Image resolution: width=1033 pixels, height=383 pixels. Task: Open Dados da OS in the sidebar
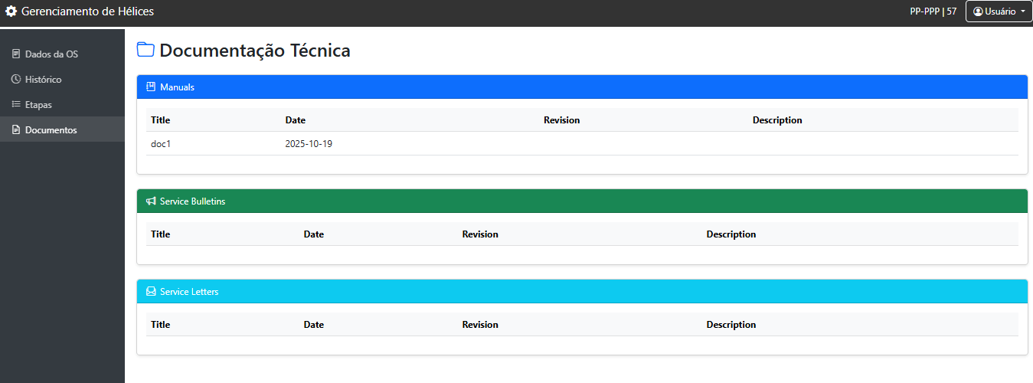pos(62,54)
